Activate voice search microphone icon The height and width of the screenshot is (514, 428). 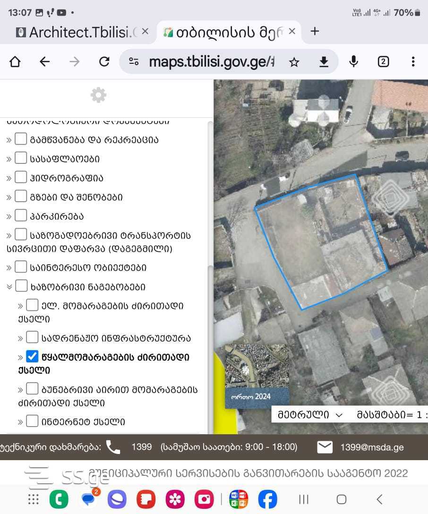[353, 62]
